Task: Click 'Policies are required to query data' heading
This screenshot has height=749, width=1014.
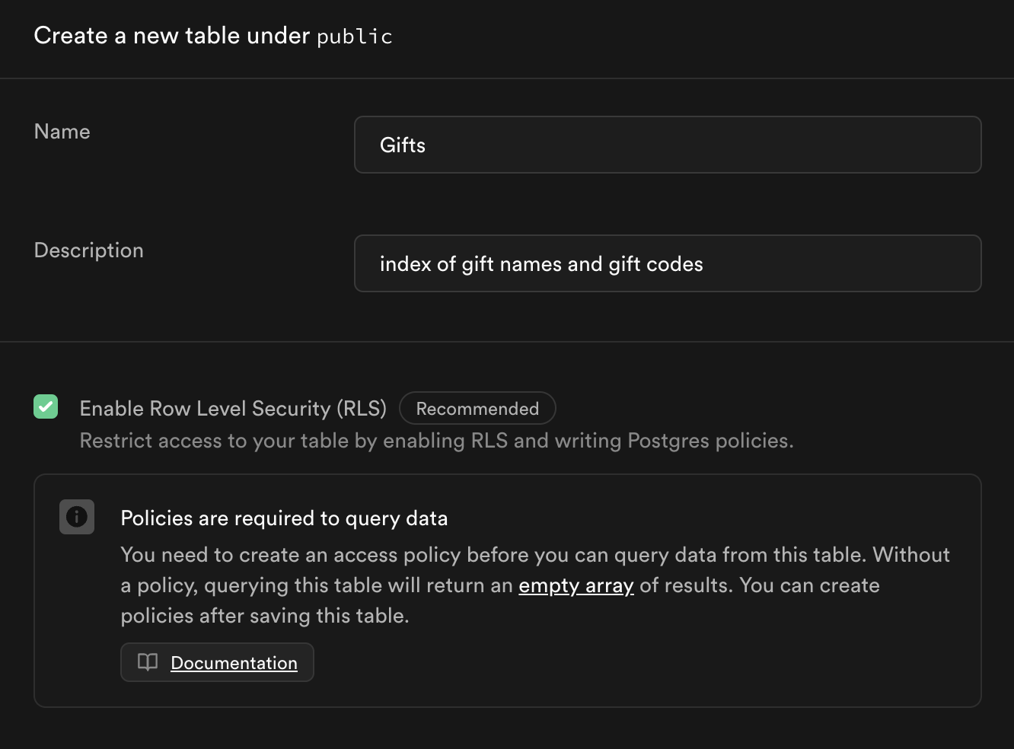Action: [284, 518]
